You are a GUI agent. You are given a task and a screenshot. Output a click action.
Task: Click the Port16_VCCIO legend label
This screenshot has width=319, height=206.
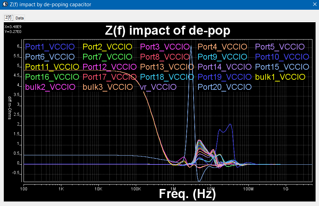point(52,77)
